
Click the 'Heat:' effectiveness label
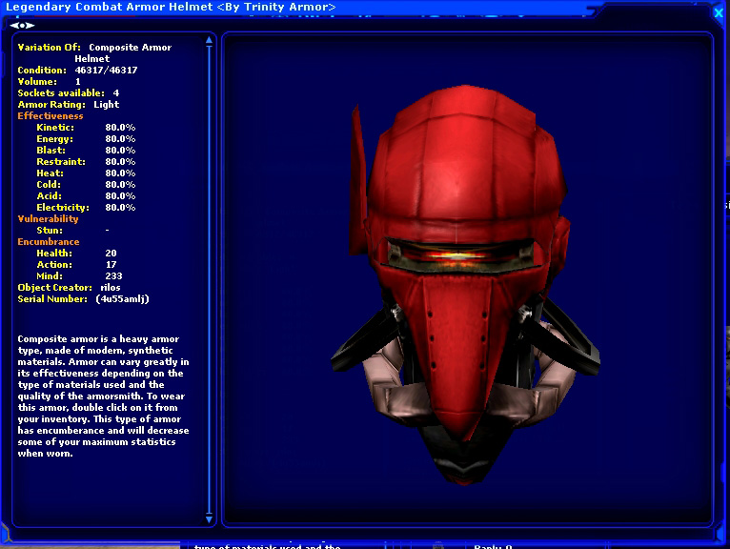50,173
